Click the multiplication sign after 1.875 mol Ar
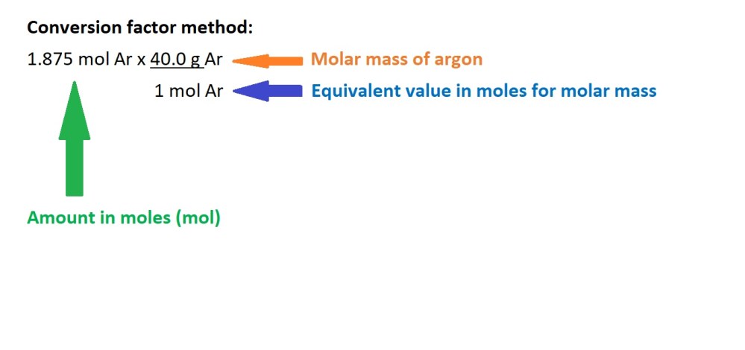 pyautogui.click(x=141, y=60)
